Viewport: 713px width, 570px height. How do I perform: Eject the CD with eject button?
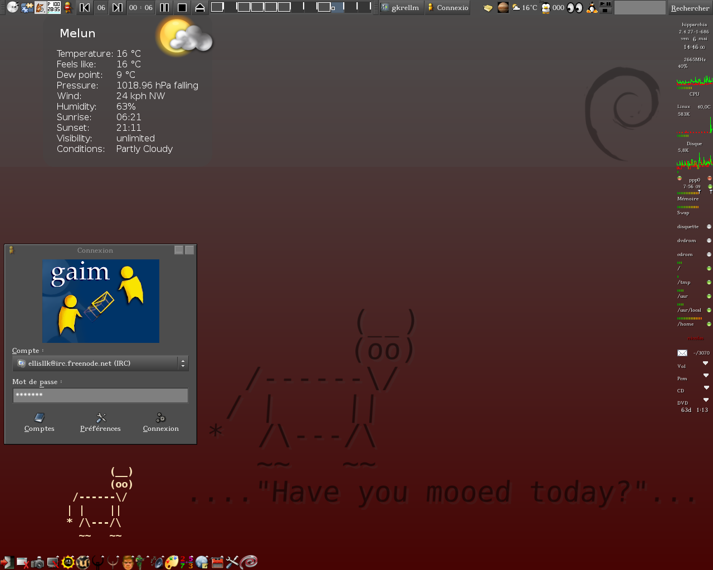click(x=199, y=8)
